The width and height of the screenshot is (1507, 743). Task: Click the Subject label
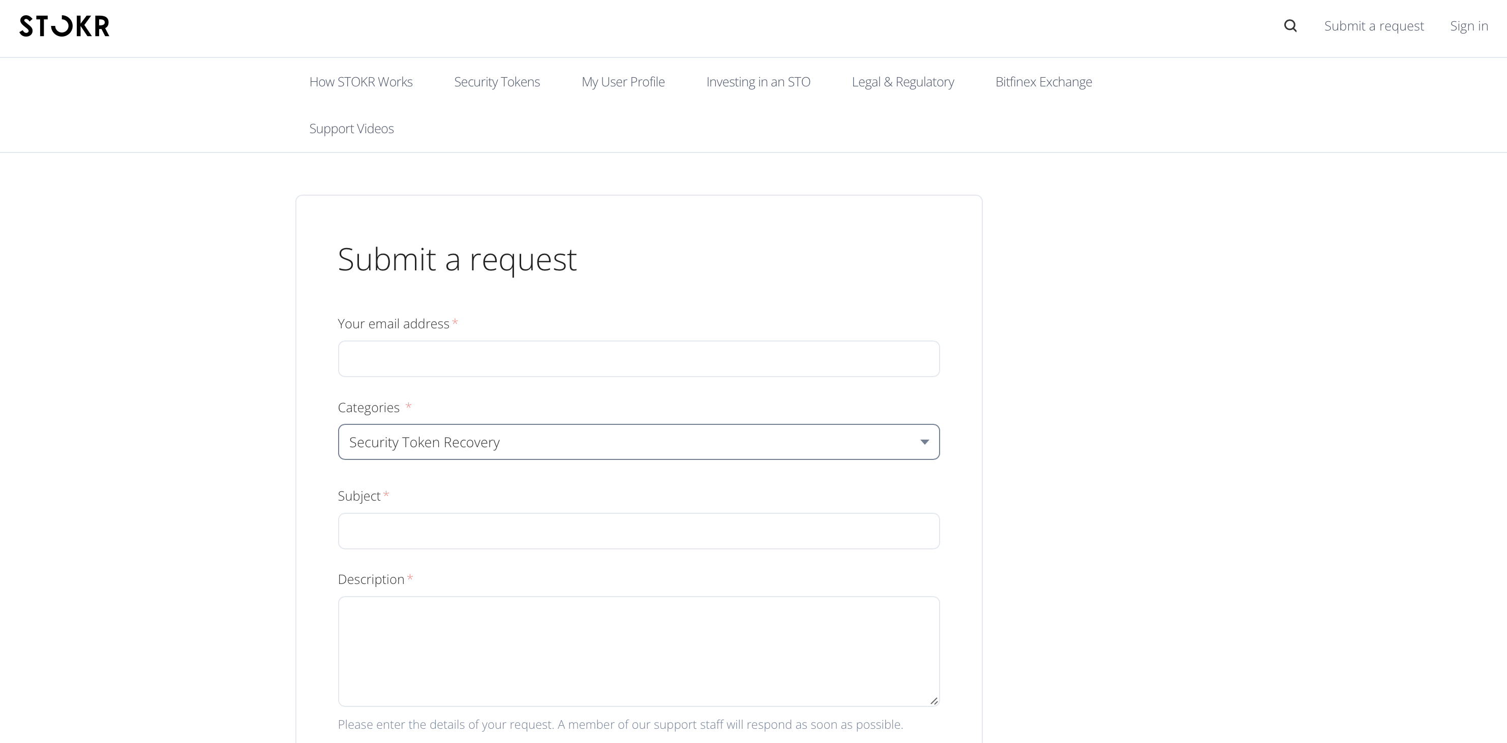click(x=359, y=497)
